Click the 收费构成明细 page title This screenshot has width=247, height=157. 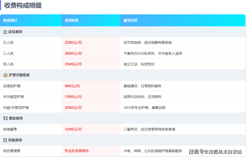coord(23,5)
